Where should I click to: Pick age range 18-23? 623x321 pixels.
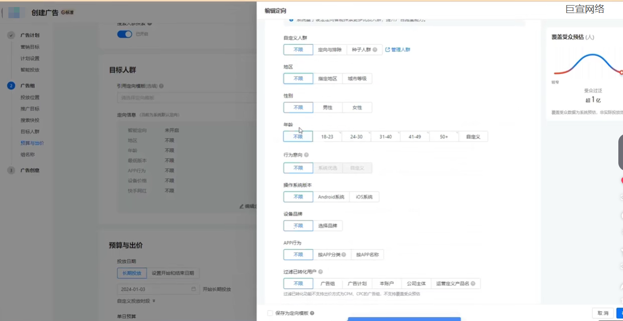click(x=327, y=137)
